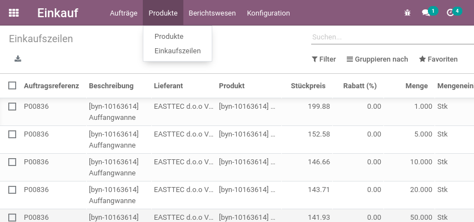Open the apps grid menu icon
Image resolution: width=474 pixels, height=222 pixels.
[13, 13]
